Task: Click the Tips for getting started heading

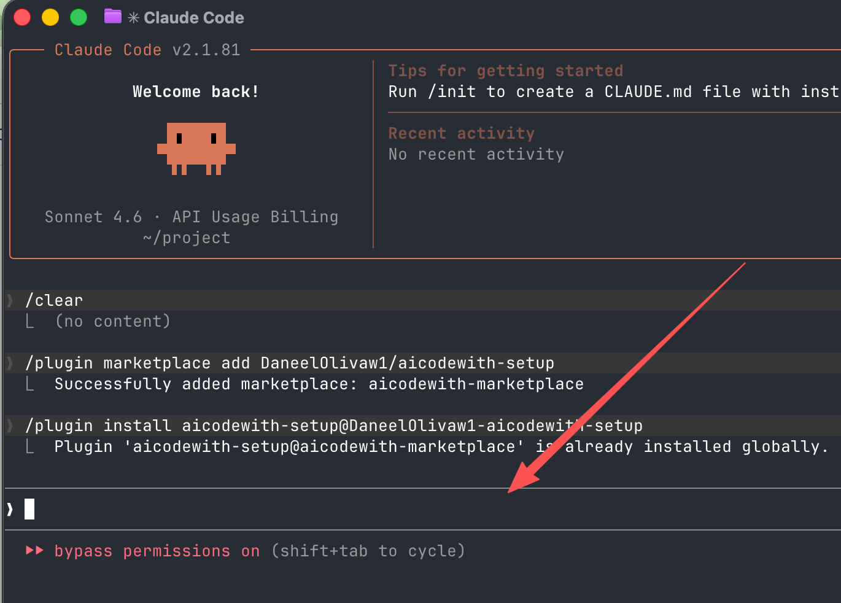Action: pyautogui.click(x=505, y=71)
